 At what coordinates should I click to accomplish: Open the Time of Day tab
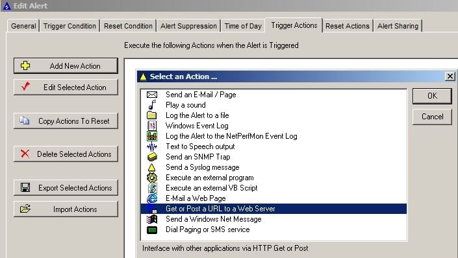(243, 26)
